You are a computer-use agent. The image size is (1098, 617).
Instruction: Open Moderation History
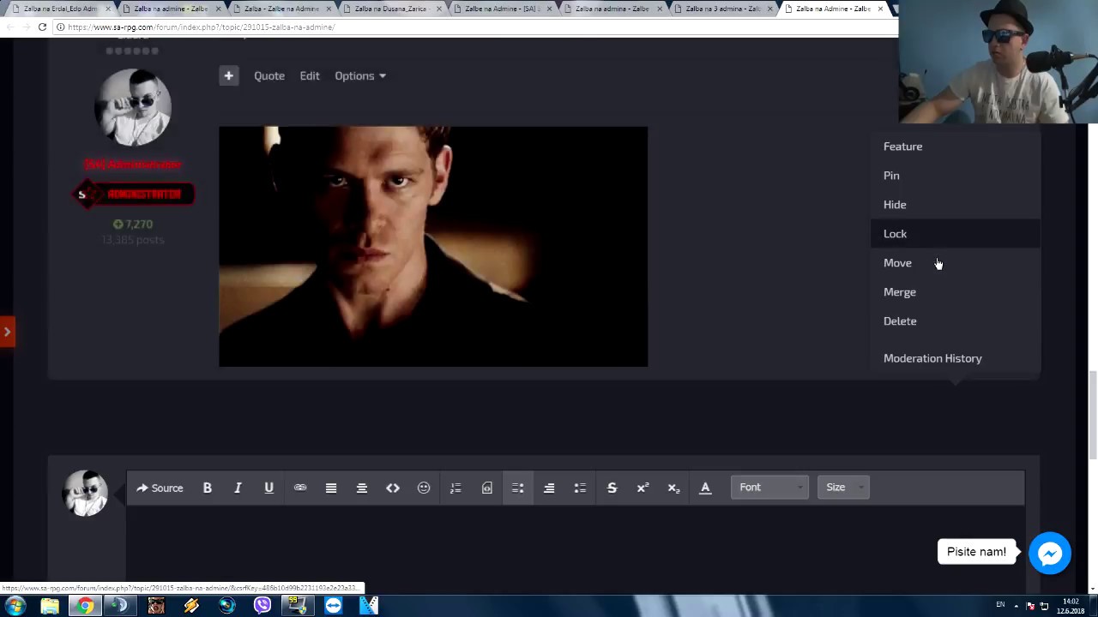955,358
